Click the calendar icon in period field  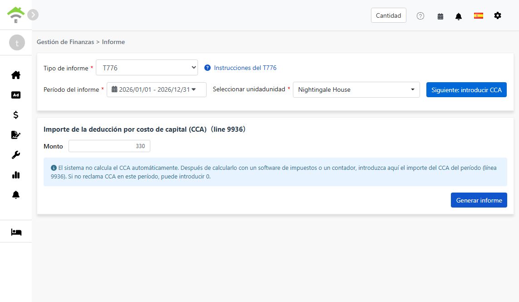114,89
